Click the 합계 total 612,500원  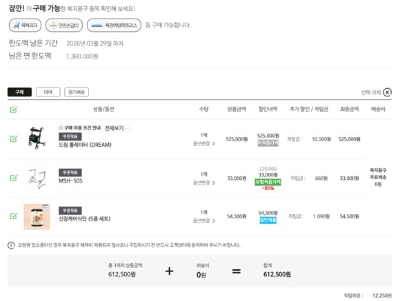pos(277,275)
